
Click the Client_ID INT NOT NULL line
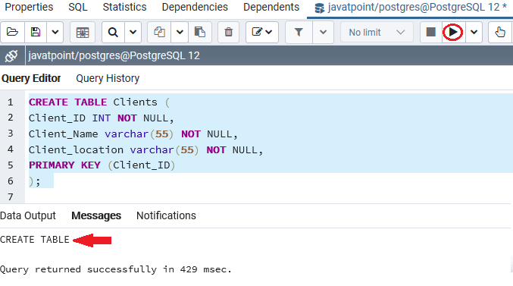click(x=101, y=118)
